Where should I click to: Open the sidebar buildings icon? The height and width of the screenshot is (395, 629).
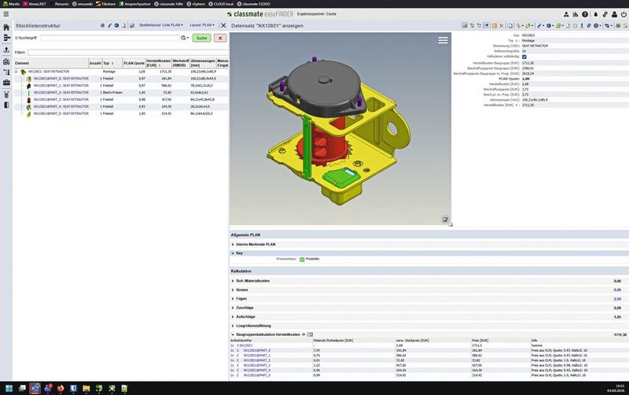[6, 61]
